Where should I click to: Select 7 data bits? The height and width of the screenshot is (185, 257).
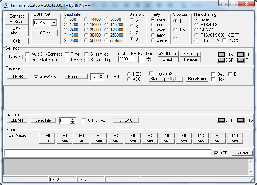point(131,33)
